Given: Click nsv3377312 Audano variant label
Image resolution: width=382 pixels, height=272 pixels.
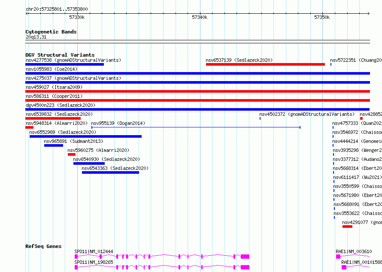Looking at the screenshot, I should (x=358, y=159).
